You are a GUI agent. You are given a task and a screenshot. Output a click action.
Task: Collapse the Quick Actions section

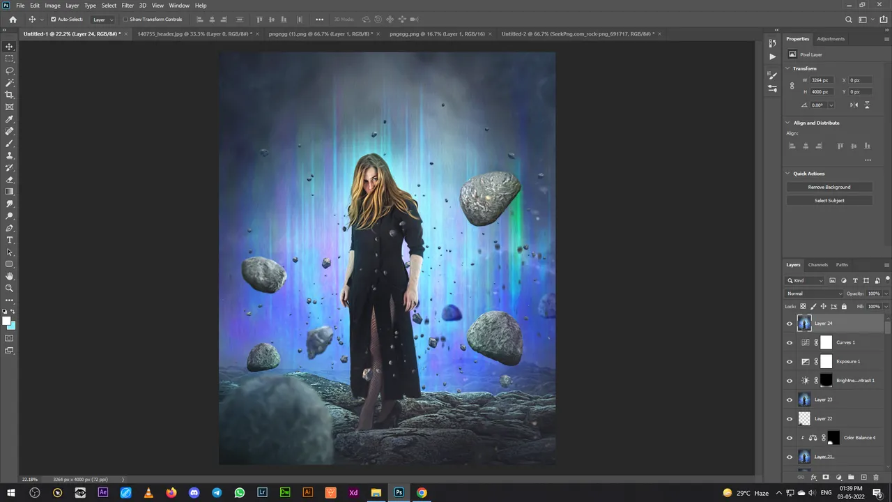tap(787, 174)
